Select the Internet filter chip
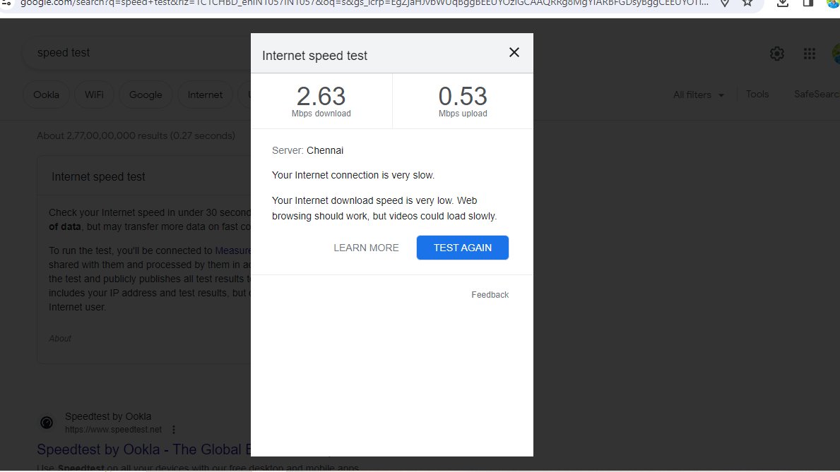This screenshot has width=840, height=472. point(205,95)
